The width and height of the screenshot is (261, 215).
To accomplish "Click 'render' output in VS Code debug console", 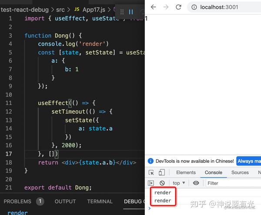I will pos(17,213).
